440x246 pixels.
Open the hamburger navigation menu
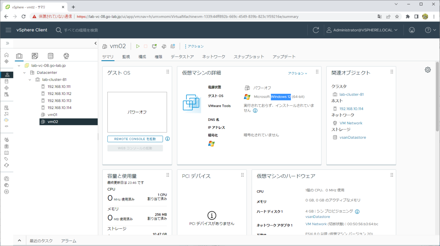(x=8, y=30)
